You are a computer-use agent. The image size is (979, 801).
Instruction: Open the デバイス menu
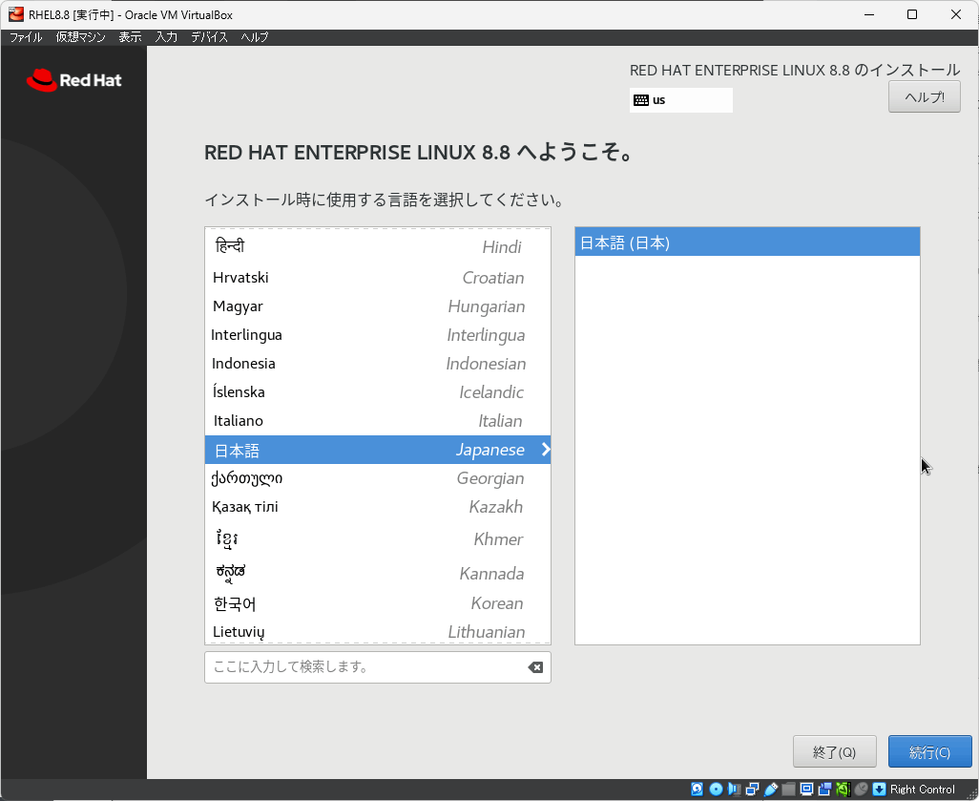pyautogui.click(x=209, y=37)
